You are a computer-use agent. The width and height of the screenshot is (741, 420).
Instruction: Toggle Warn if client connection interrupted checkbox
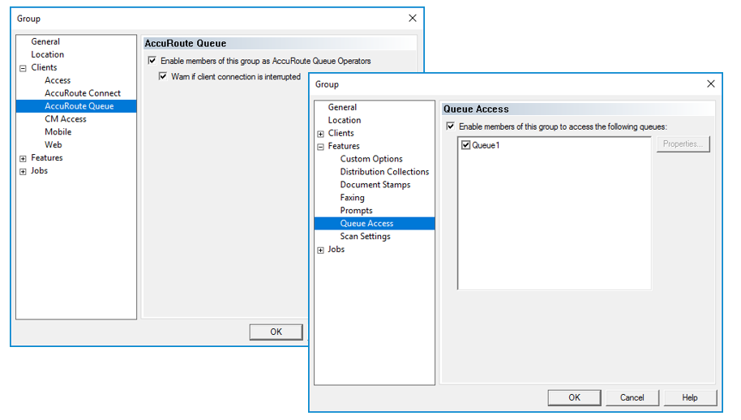tap(163, 76)
